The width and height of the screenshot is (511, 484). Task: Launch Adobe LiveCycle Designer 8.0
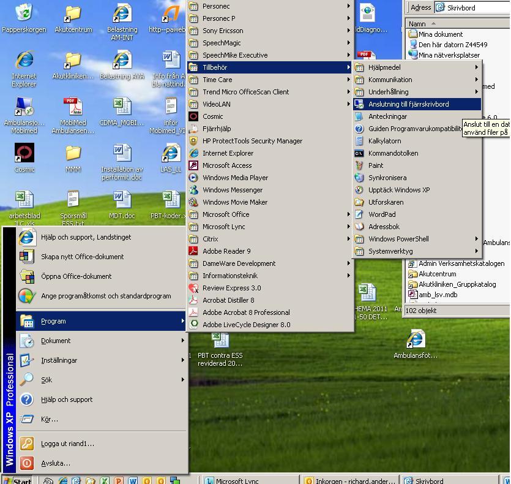(270, 325)
